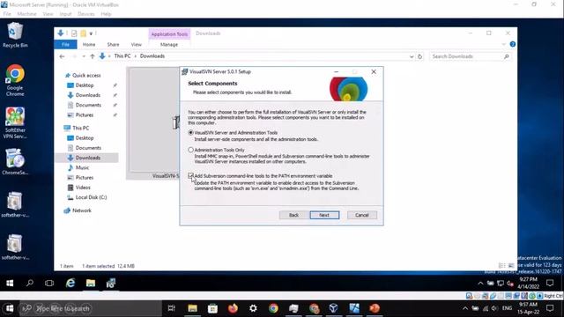
Task: Open Explorer help icon
Action: 513,44
